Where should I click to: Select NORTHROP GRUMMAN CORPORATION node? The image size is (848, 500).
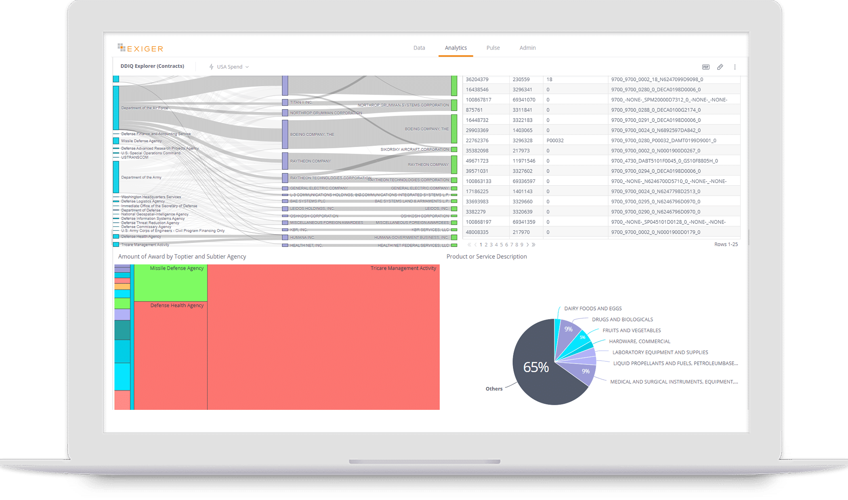tap(285, 113)
